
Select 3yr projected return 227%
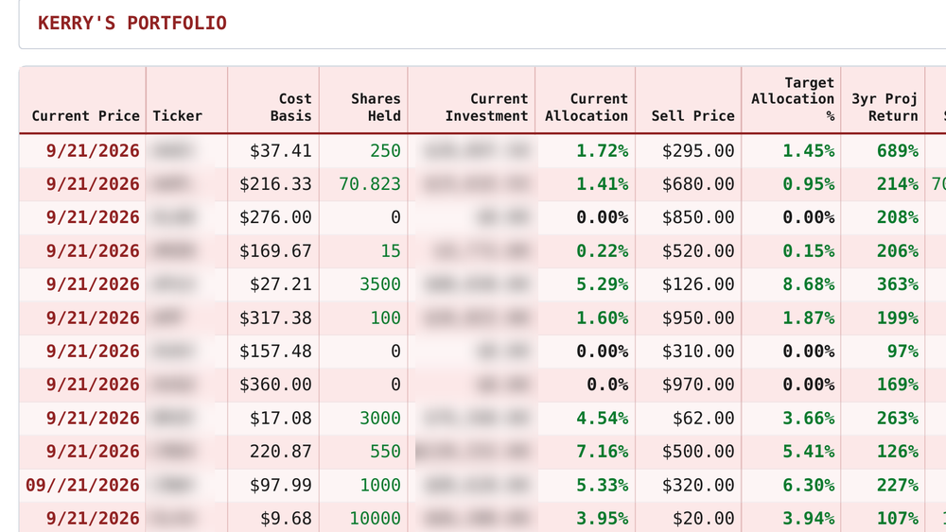[898, 485]
